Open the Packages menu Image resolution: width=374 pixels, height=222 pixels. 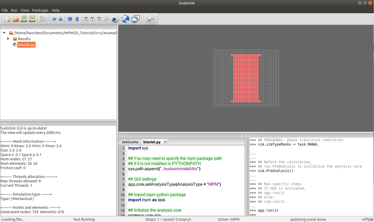point(40,10)
